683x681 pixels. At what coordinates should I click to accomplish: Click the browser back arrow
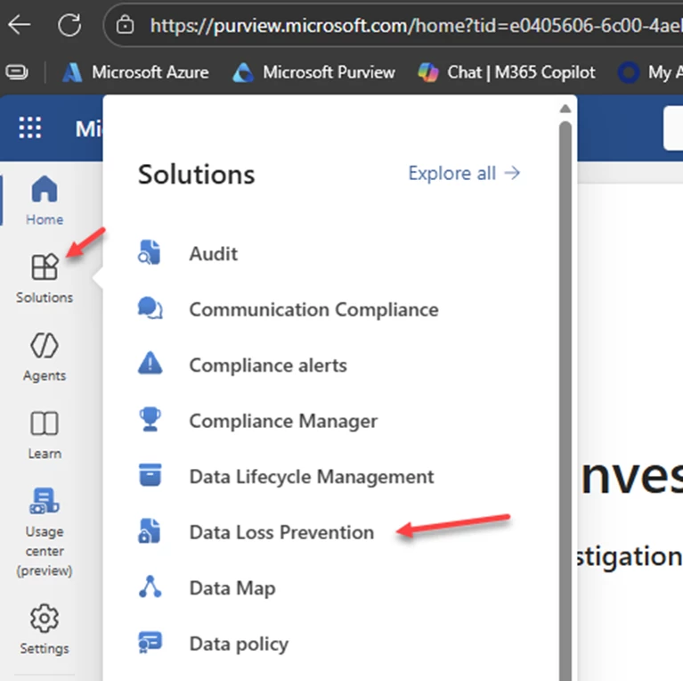(20, 24)
